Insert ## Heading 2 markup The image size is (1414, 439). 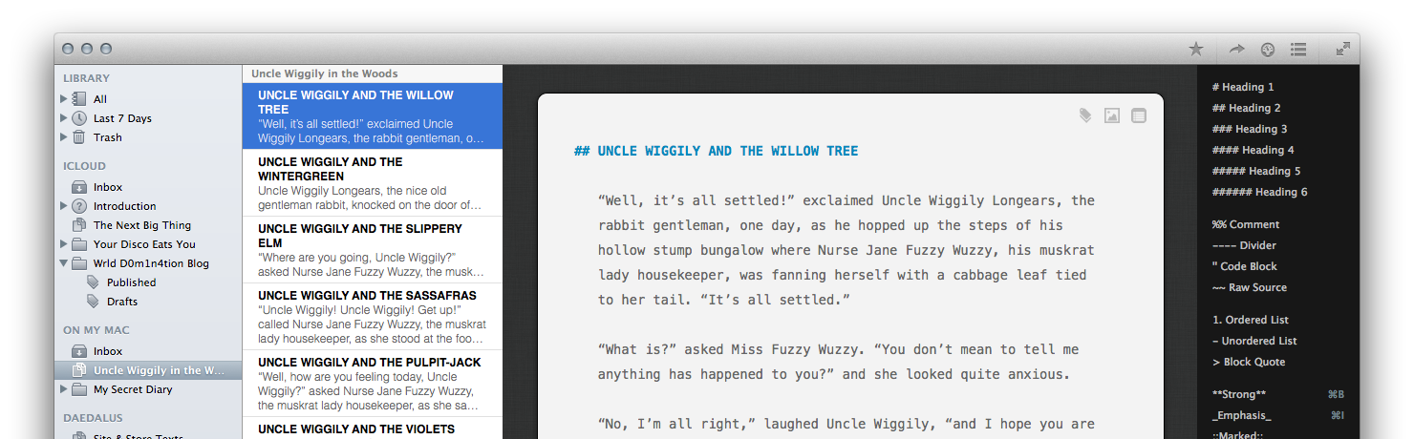point(1247,108)
